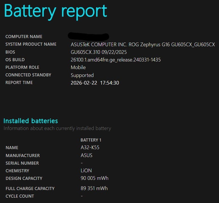
Task: Select the BIOS label
Action: [10, 52]
